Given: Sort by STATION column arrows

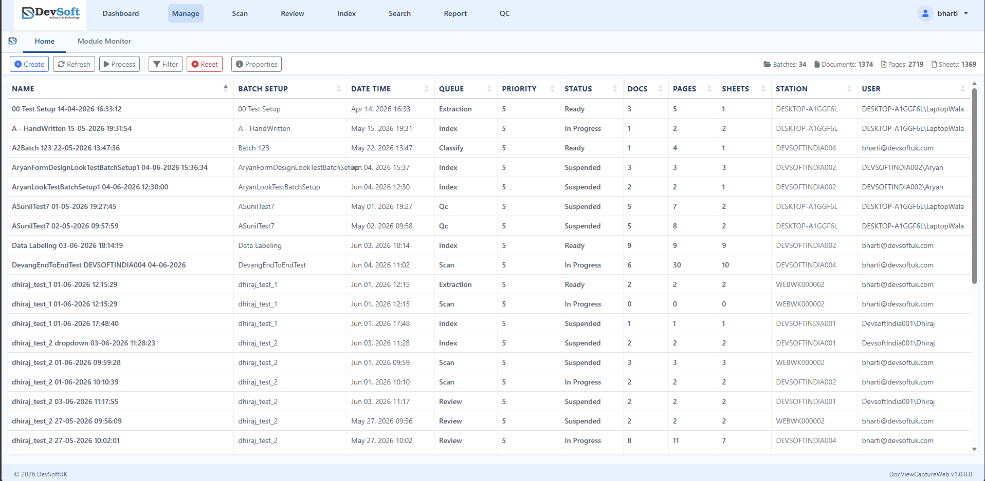Looking at the screenshot, I should pos(849,89).
